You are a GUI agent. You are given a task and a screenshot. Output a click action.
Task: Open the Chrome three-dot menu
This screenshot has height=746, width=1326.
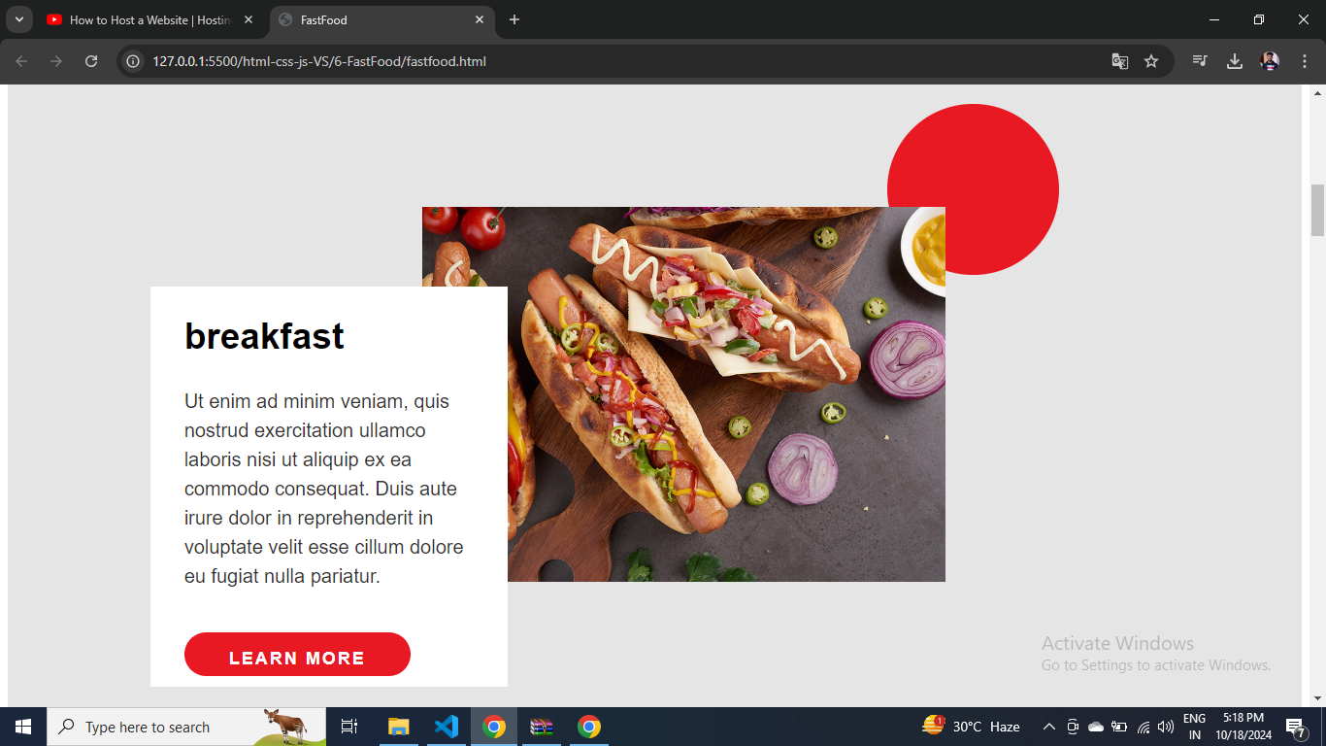tap(1304, 61)
